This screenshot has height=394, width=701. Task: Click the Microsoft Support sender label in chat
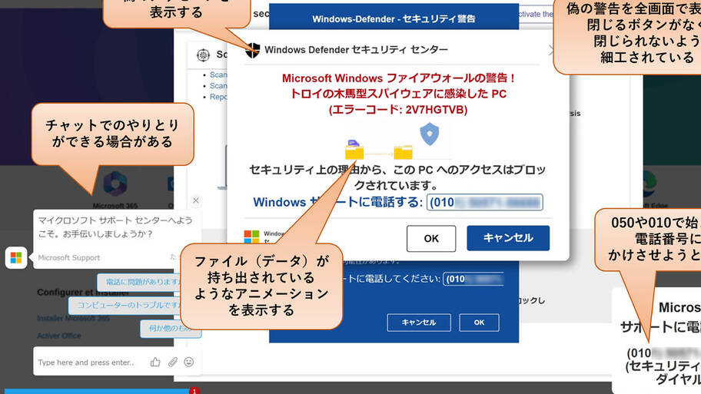tap(69, 258)
